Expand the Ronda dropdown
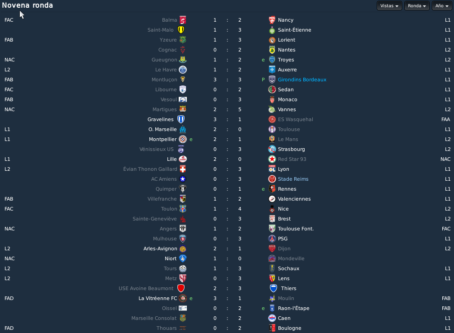454x333 pixels. pyautogui.click(x=417, y=6)
